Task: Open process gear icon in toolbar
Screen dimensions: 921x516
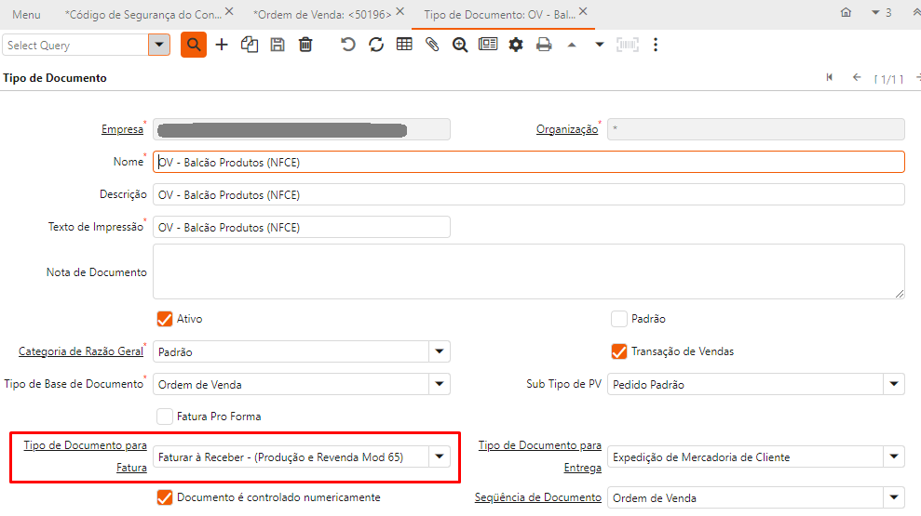Action: pyautogui.click(x=516, y=45)
